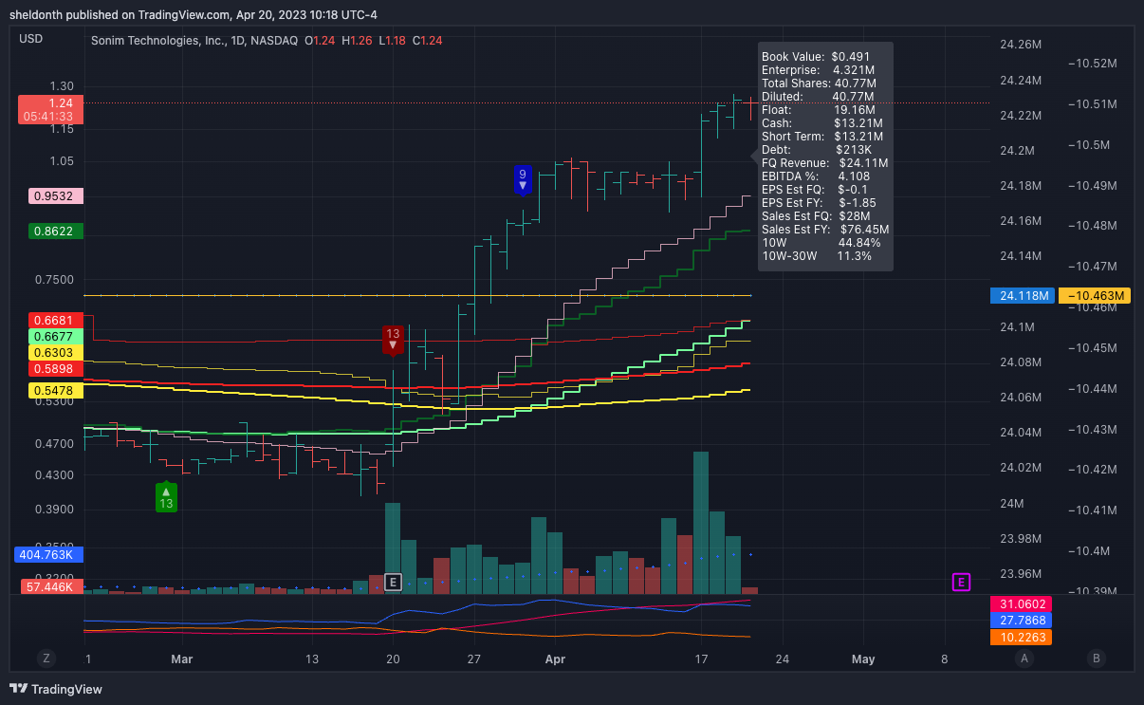This screenshot has height=705, width=1144.
Task: Click the Z timezone circle icon
Action: (x=45, y=659)
